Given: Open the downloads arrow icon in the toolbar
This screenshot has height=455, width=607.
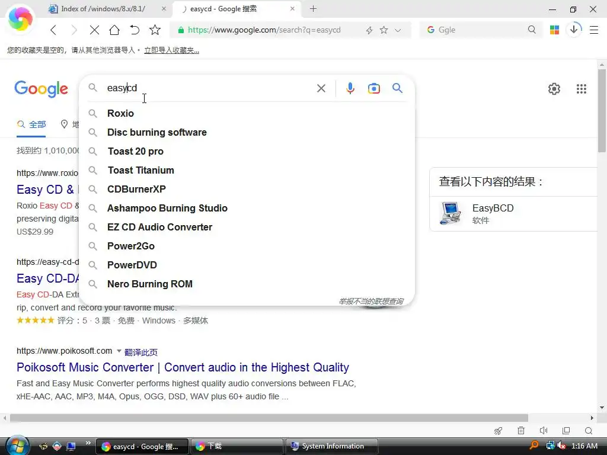Looking at the screenshot, I should point(574,30).
